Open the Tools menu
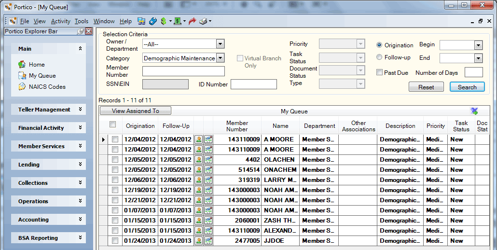Screen dimensions: 497x250 click(x=82, y=21)
